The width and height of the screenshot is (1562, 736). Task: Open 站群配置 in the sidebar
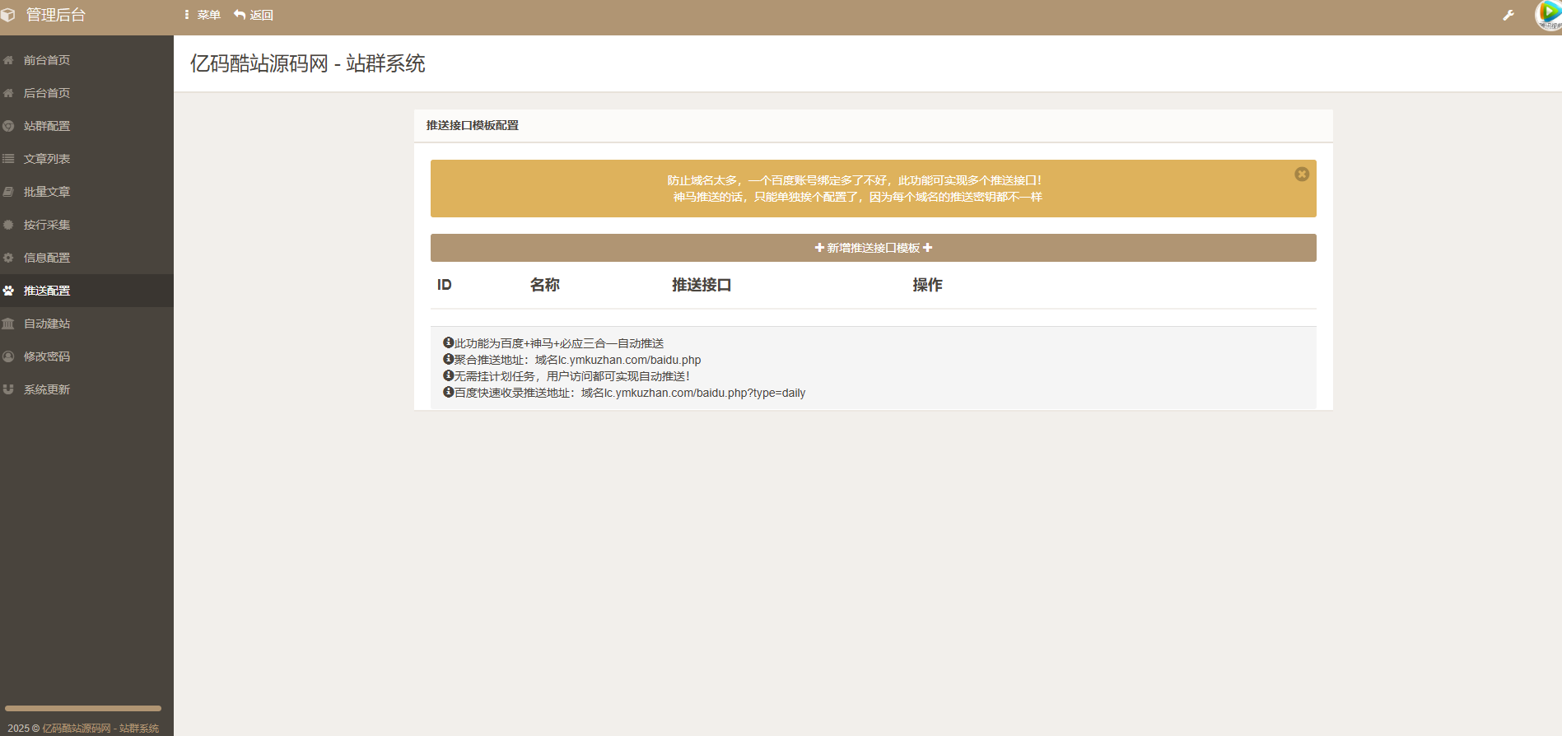(x=47, y=126)
